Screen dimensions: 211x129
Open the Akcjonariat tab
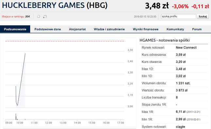[78, 29]
